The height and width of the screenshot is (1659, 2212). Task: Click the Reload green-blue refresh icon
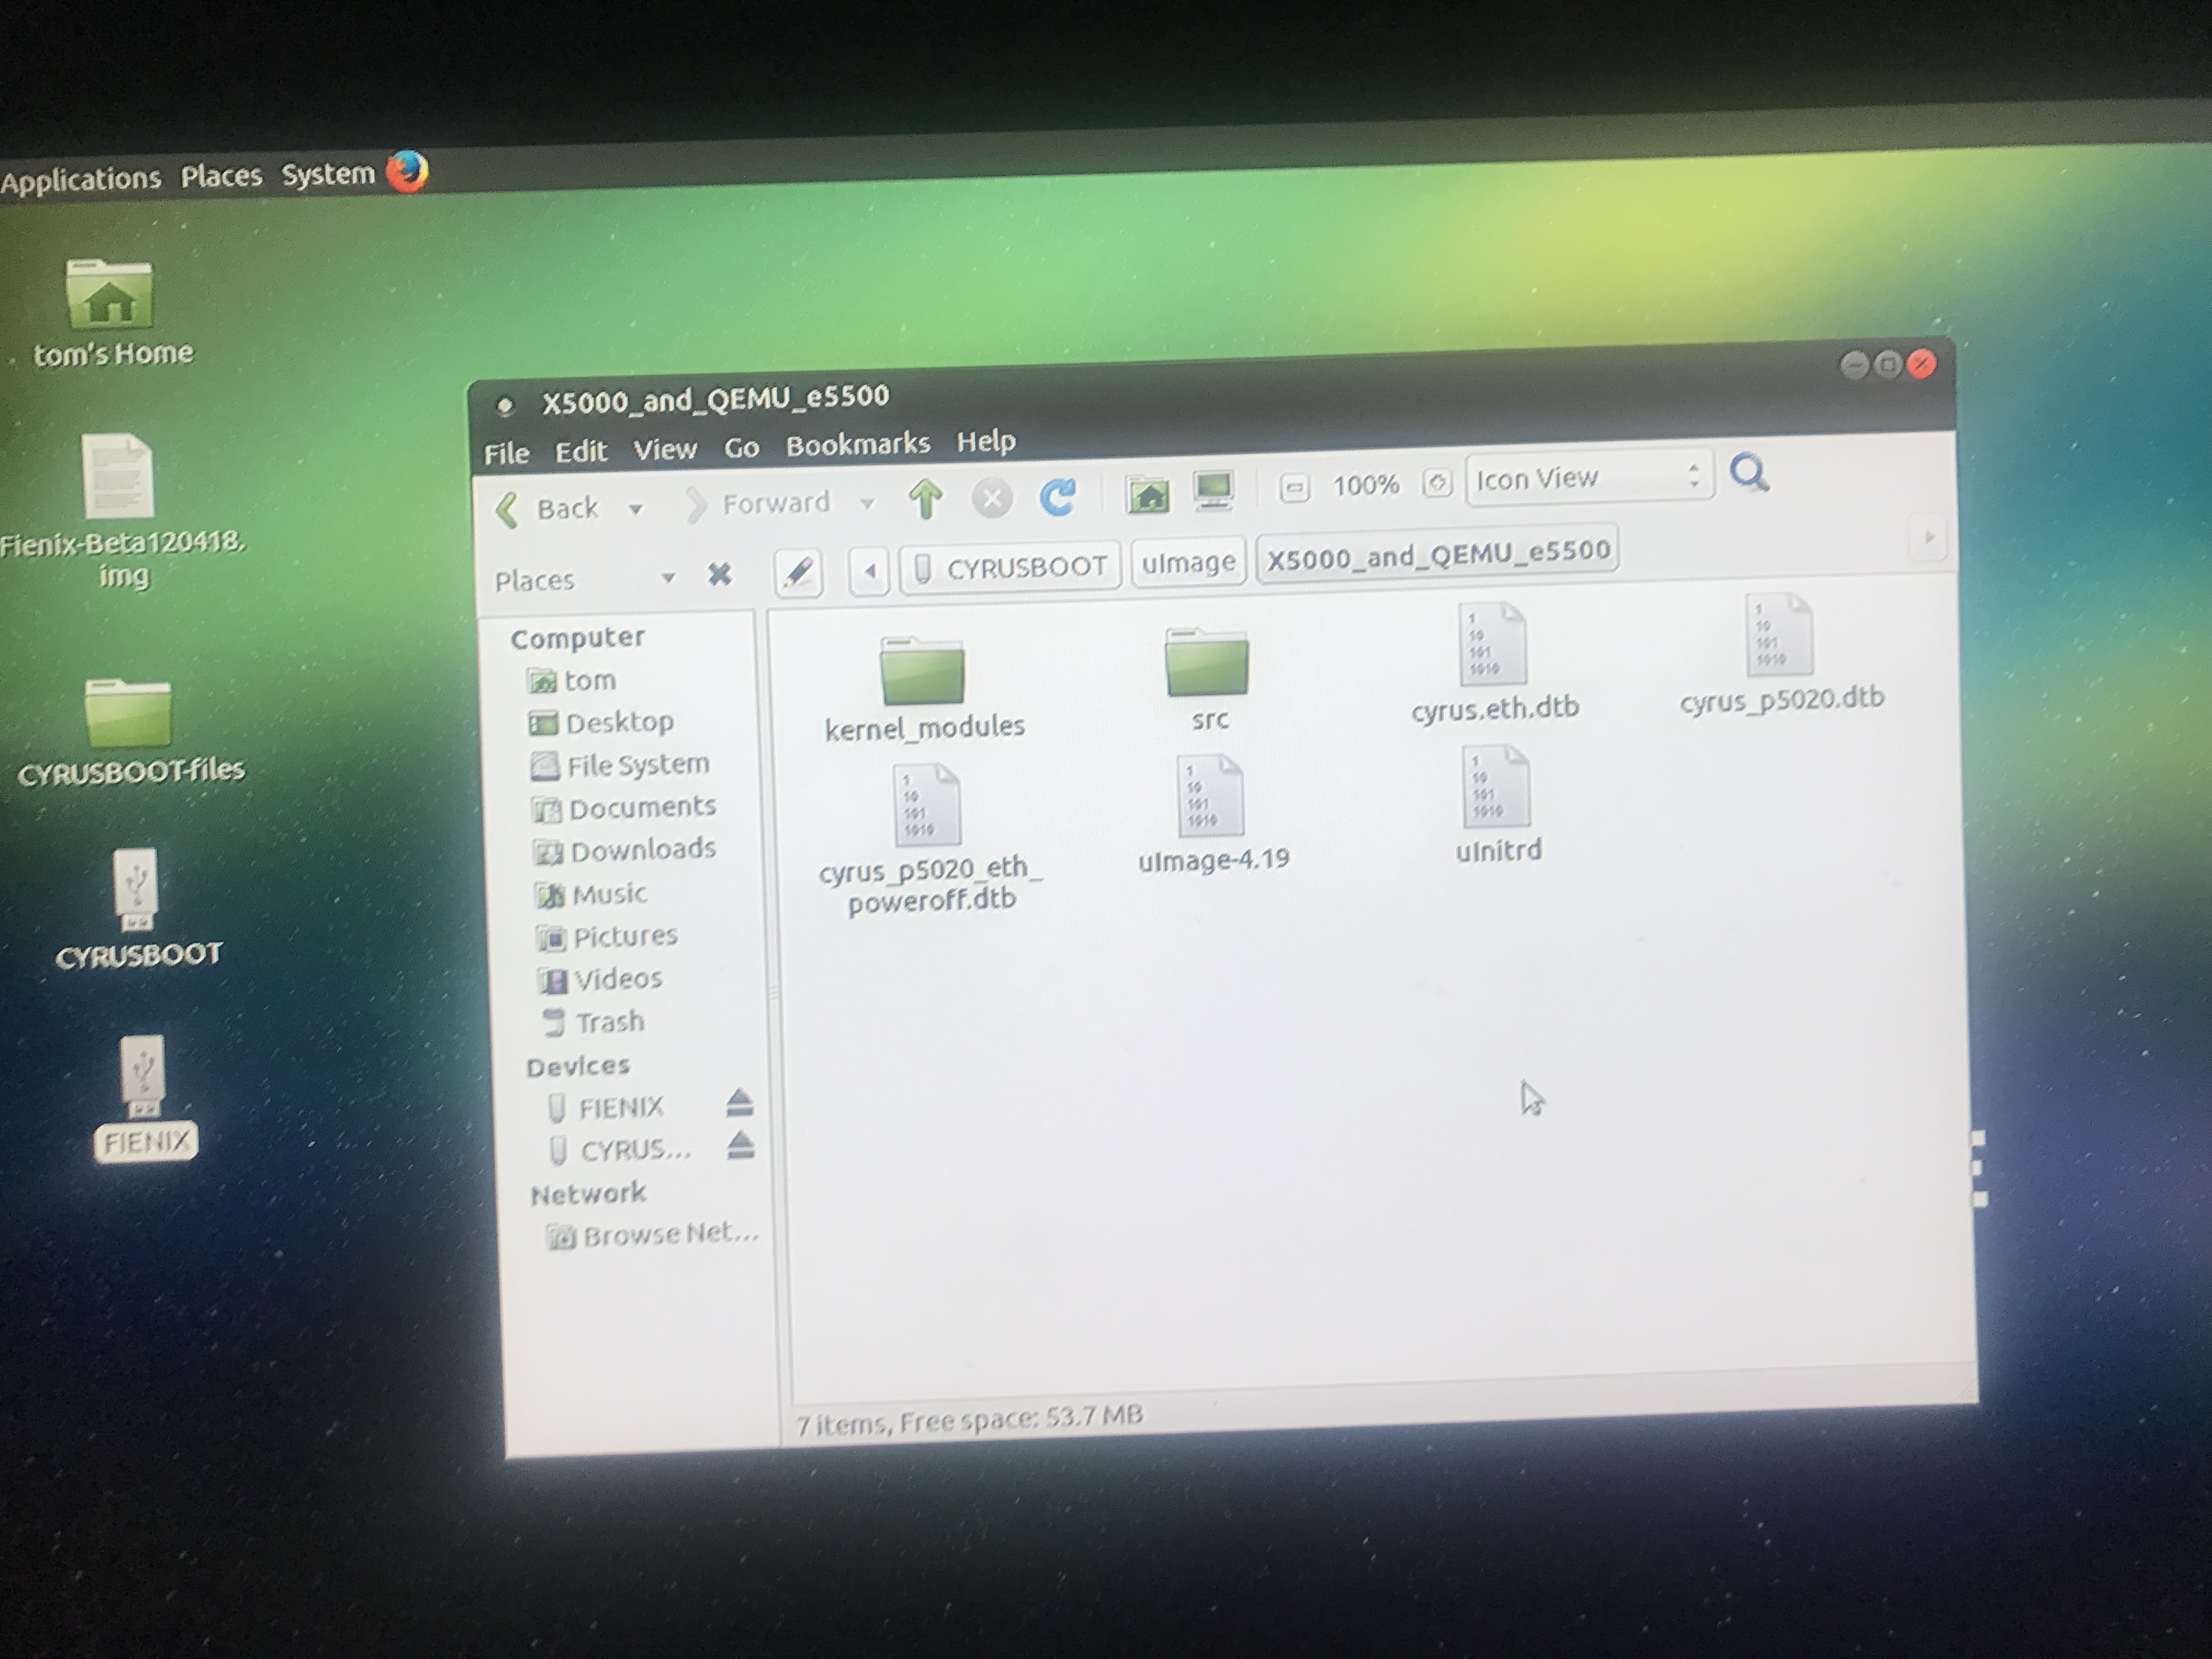pyautogui.click(x=1057, y=497)
